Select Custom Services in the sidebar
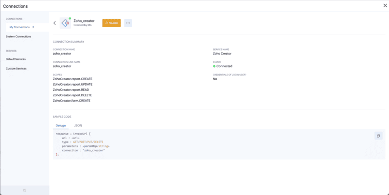Image resolution: width=389 pixels, height=195 pixels. 16,69
